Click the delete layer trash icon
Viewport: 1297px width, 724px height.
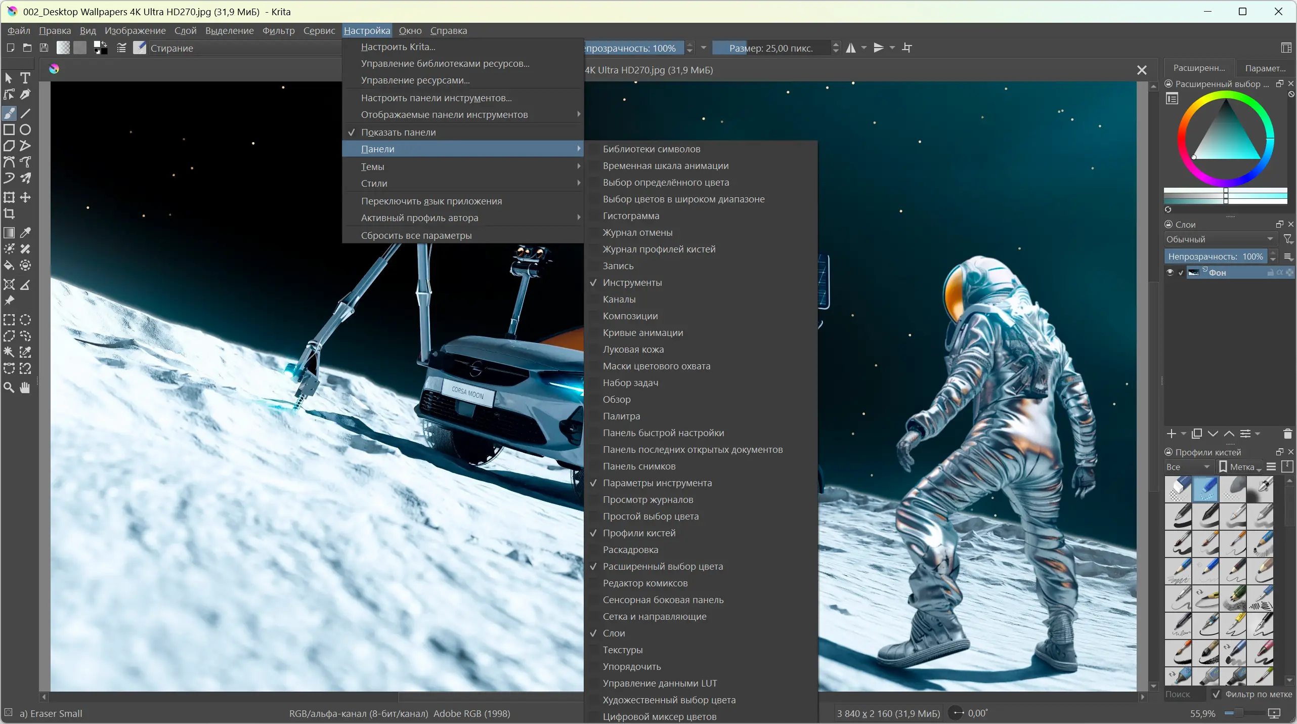pyautogui.click(x=1287, y=434)
